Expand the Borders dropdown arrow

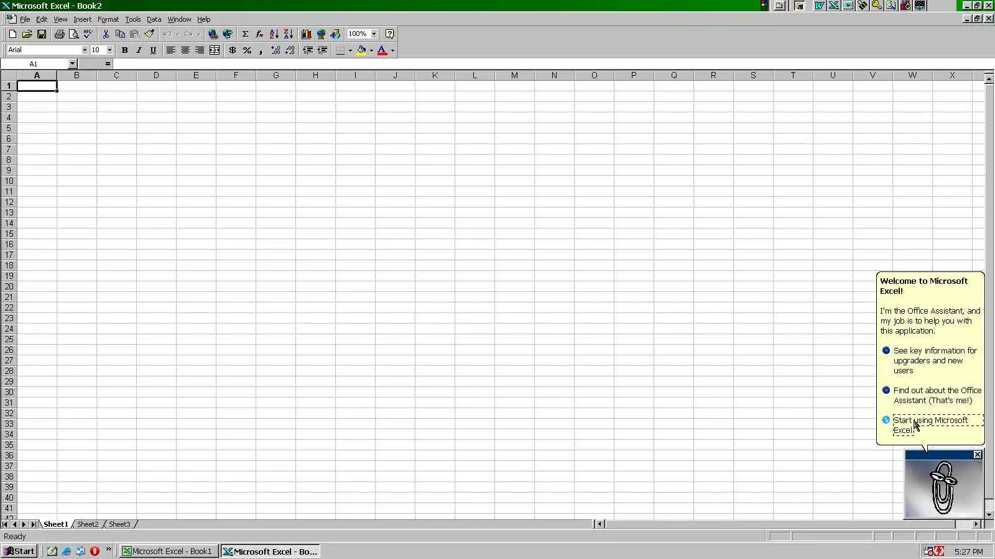[x=350, y=50]
